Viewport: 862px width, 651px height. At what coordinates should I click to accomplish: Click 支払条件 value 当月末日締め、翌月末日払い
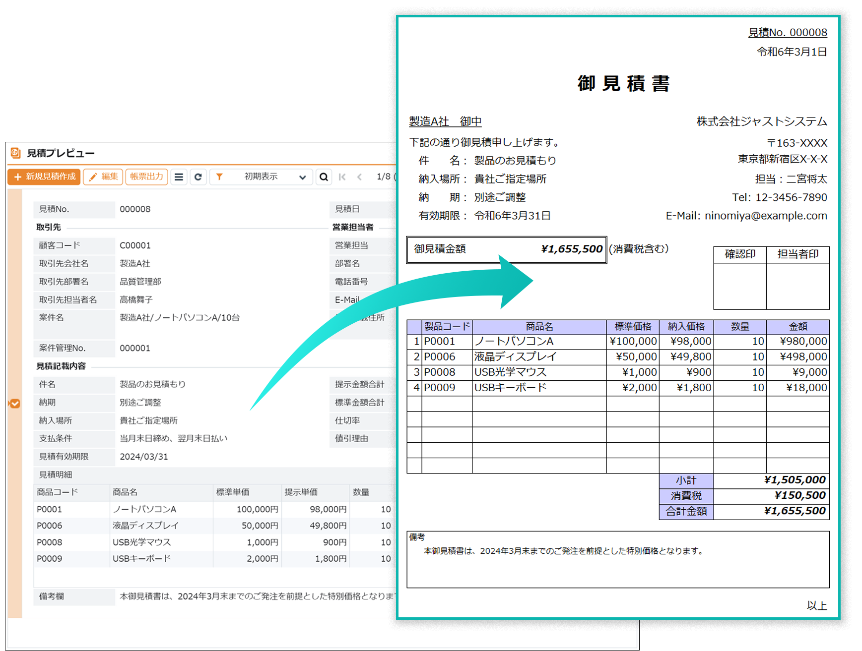click(x=174, y=438)
